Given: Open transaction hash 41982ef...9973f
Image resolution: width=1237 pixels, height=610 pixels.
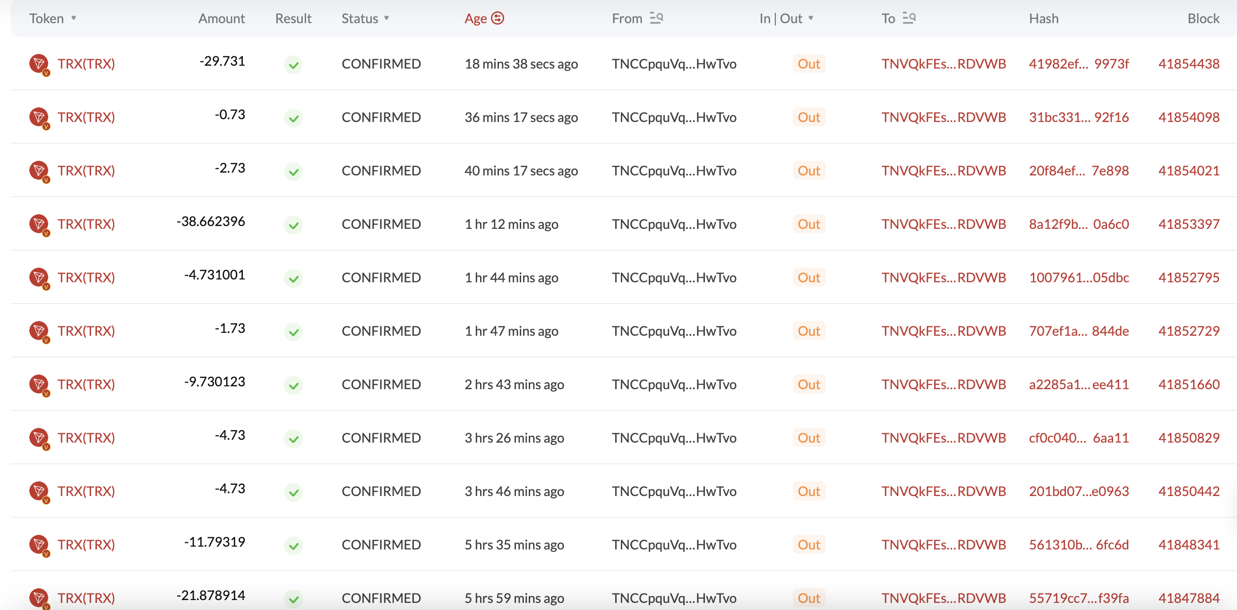Looking at the screenshot, I should pyautogui.click(x=1079, y=64).
